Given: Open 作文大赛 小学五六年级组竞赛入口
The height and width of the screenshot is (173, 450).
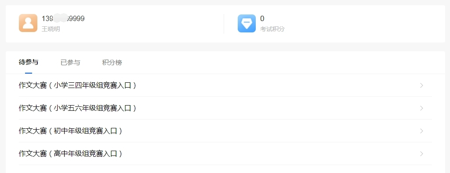Looking at the screenshot, I should [77, 108].
